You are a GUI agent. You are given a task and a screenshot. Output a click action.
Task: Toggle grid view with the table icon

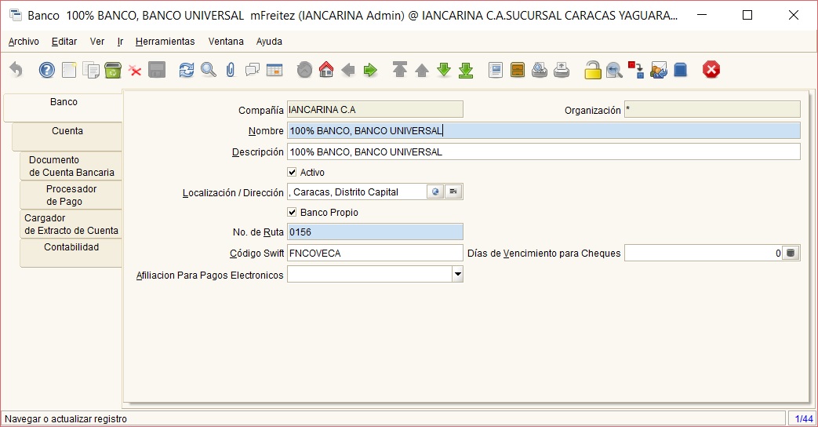(x=274, y=69)
